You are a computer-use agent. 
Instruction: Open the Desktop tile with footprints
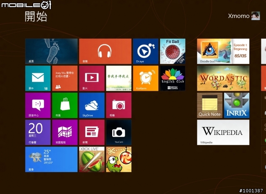point(52,51)
